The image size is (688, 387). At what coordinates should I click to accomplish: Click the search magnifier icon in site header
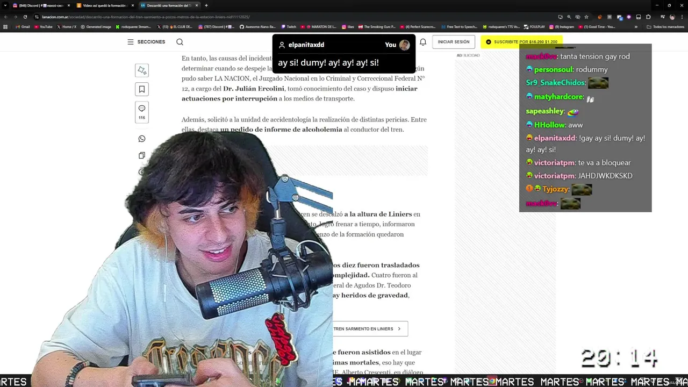180,42
